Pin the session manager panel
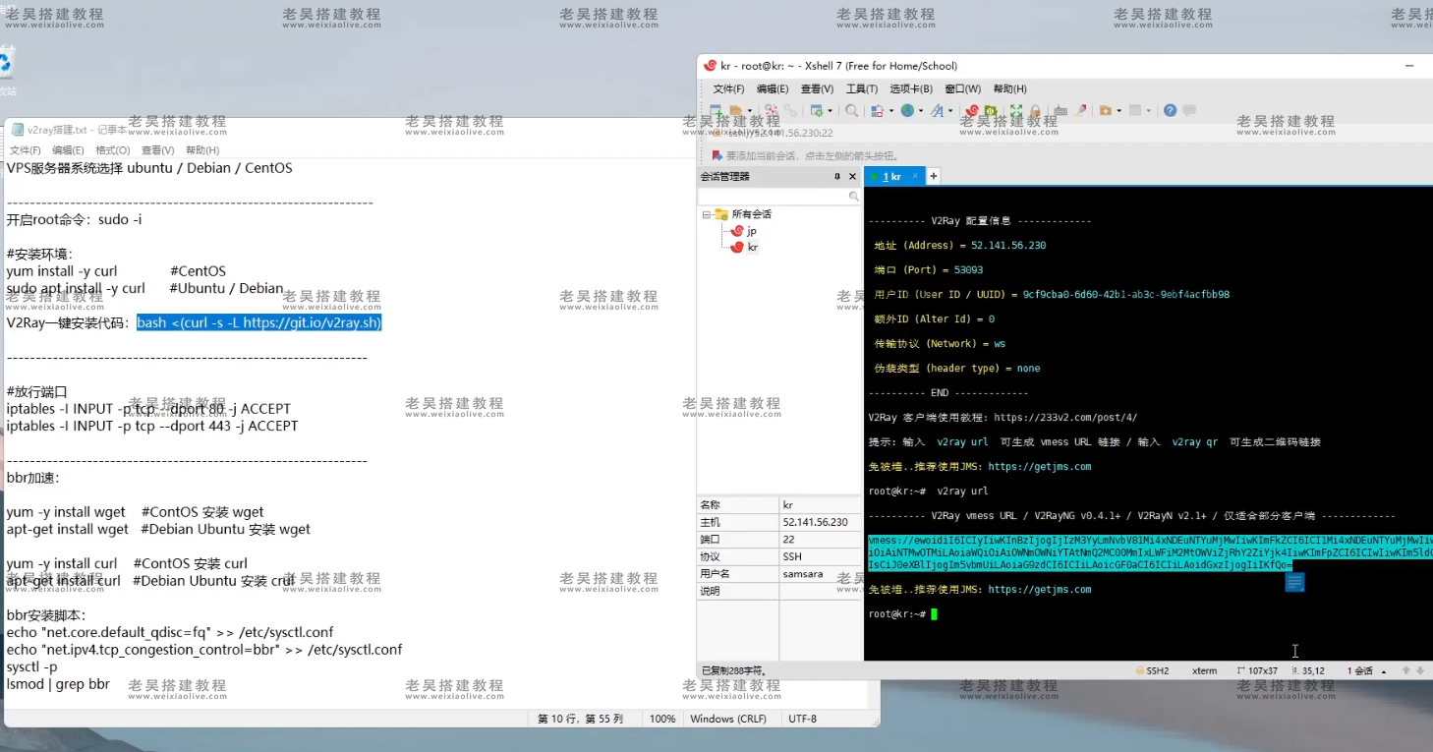The image size is (1433, 752). [837, 177]
